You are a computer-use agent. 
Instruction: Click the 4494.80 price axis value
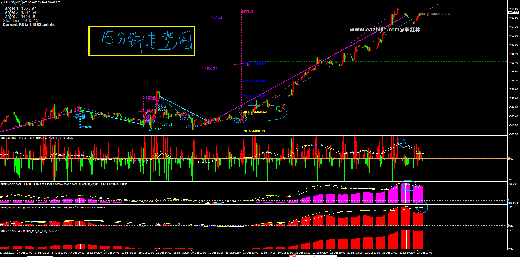pyautogui.click(x=513, y=9)
